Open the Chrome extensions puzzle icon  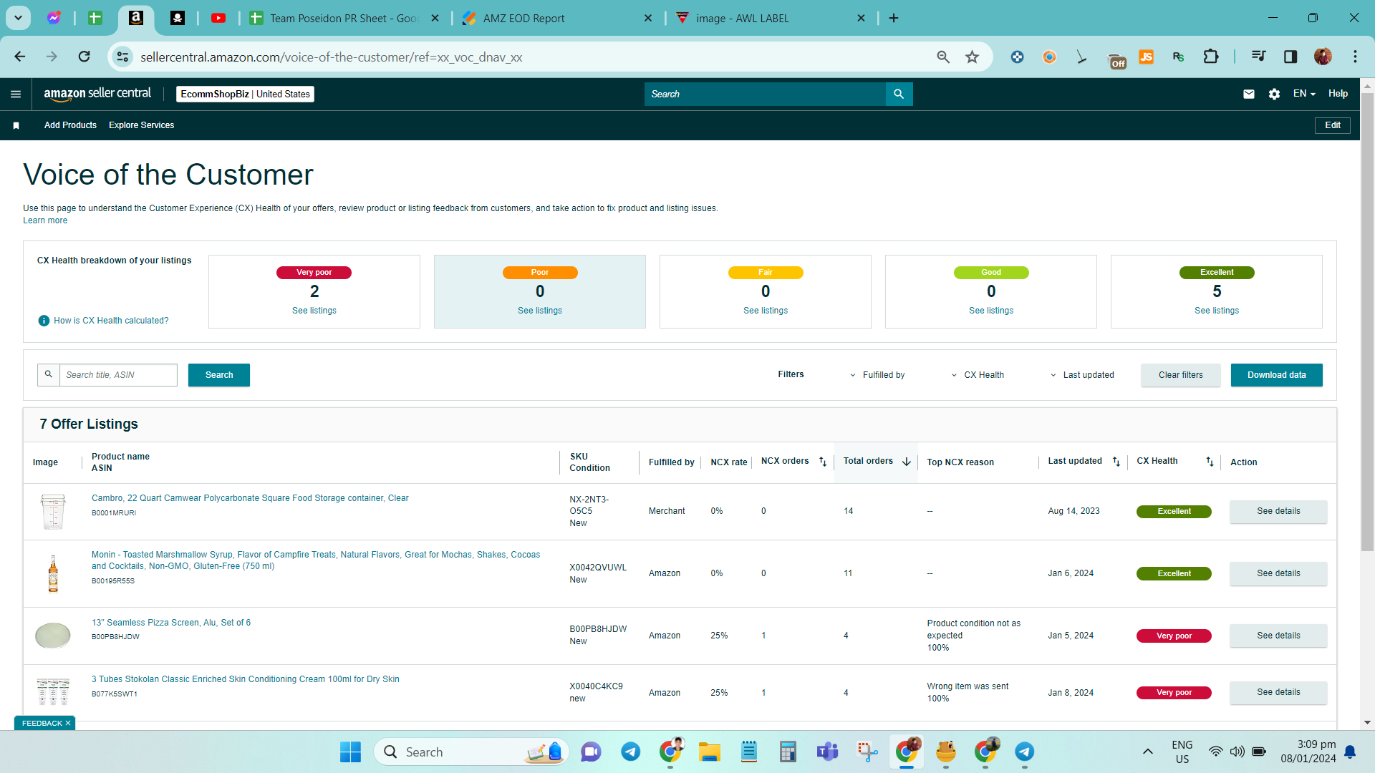click(x=1211, y=57)
